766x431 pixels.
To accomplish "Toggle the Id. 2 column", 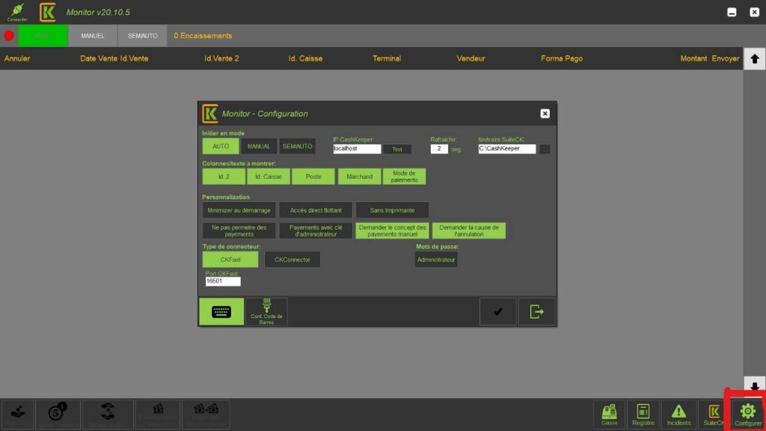I will point(224,177).
